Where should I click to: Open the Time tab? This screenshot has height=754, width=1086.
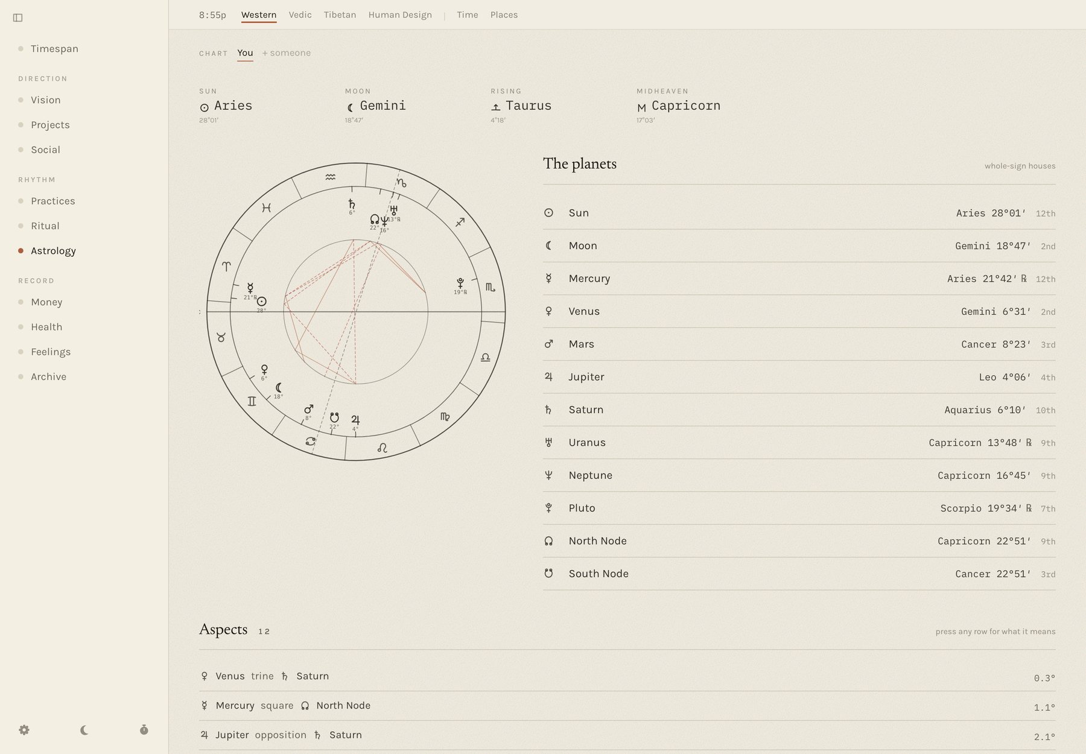[468, 14]
